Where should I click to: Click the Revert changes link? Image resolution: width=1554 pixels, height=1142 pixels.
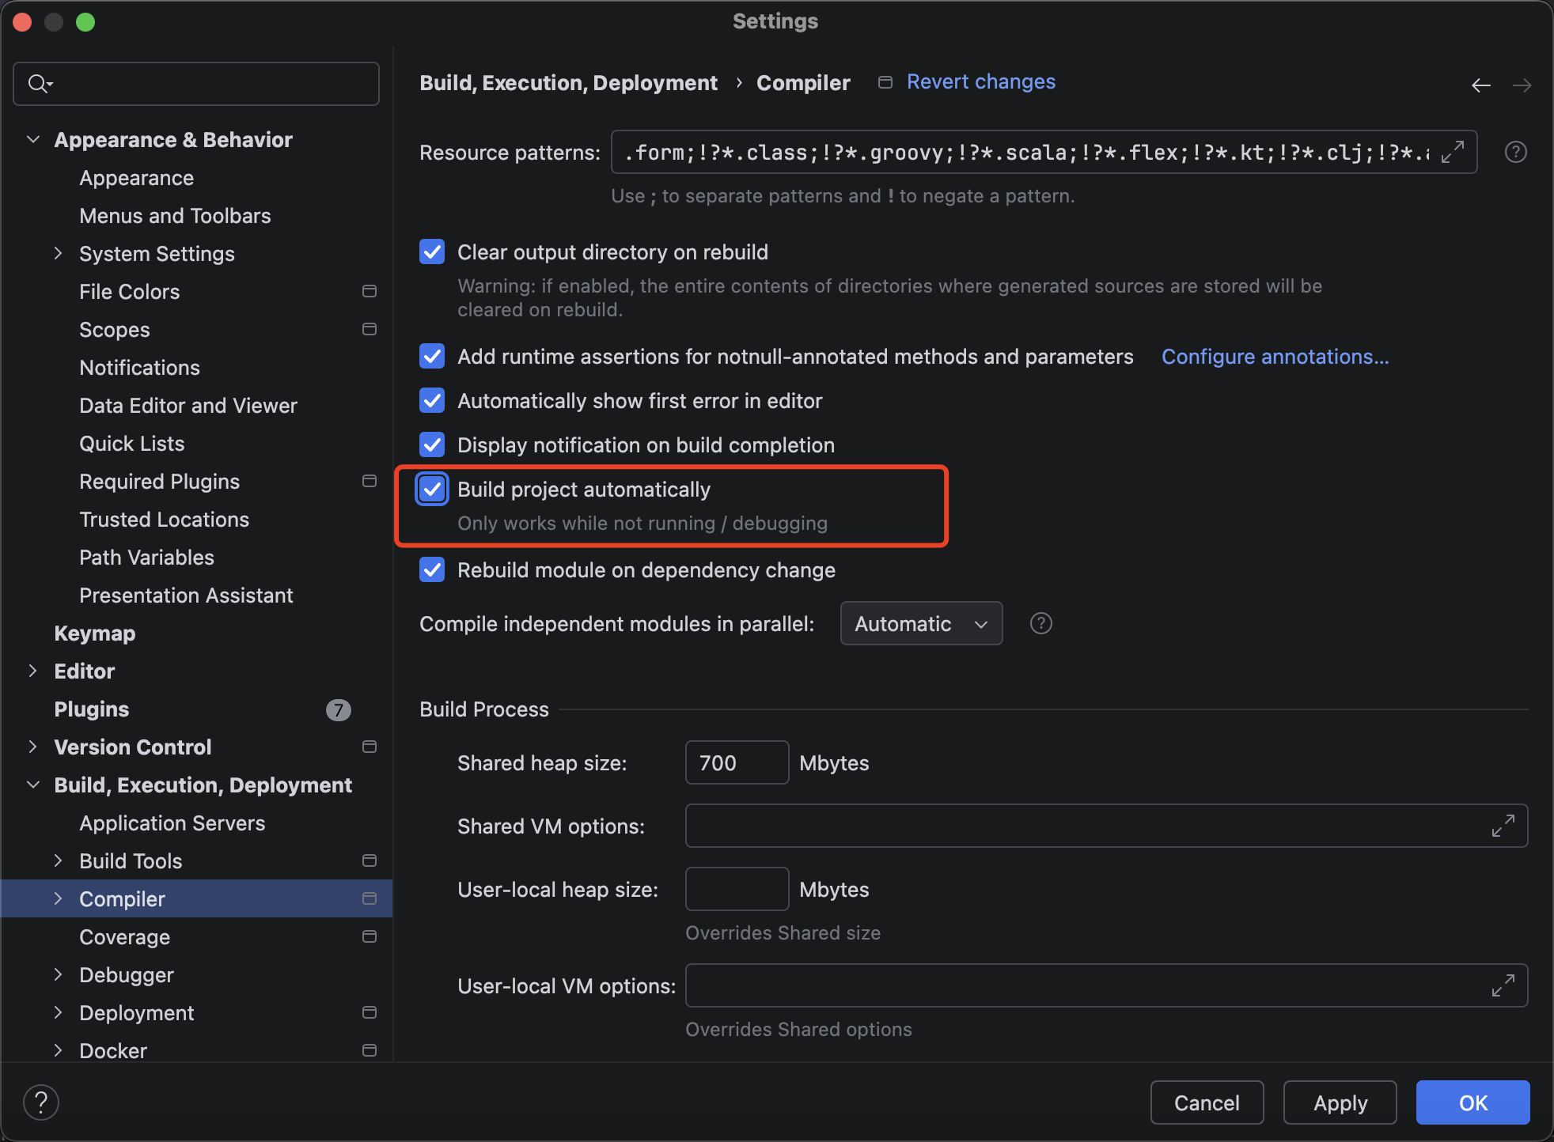tap(980, 82)
